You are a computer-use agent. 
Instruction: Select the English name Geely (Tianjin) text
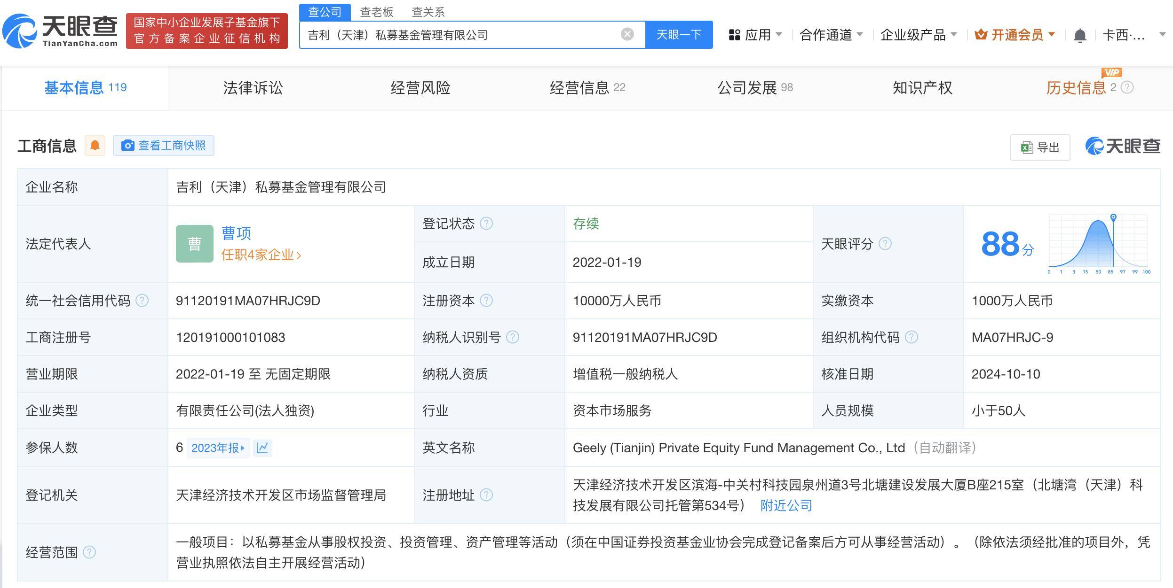tap(739, 448)
